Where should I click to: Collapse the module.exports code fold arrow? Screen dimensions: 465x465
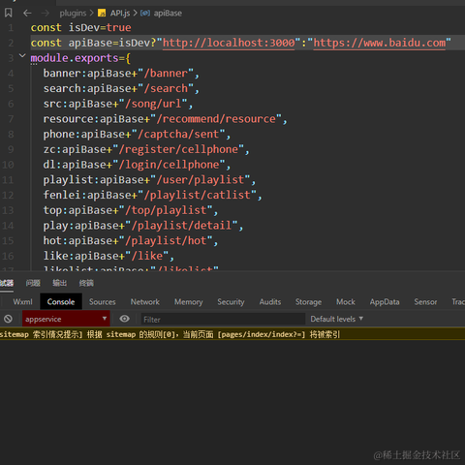coord(22,56)
